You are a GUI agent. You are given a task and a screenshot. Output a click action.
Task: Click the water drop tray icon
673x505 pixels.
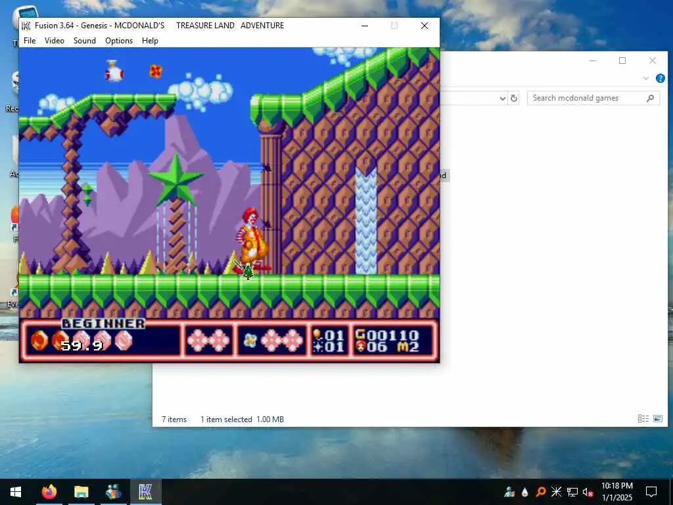point(525,492)
